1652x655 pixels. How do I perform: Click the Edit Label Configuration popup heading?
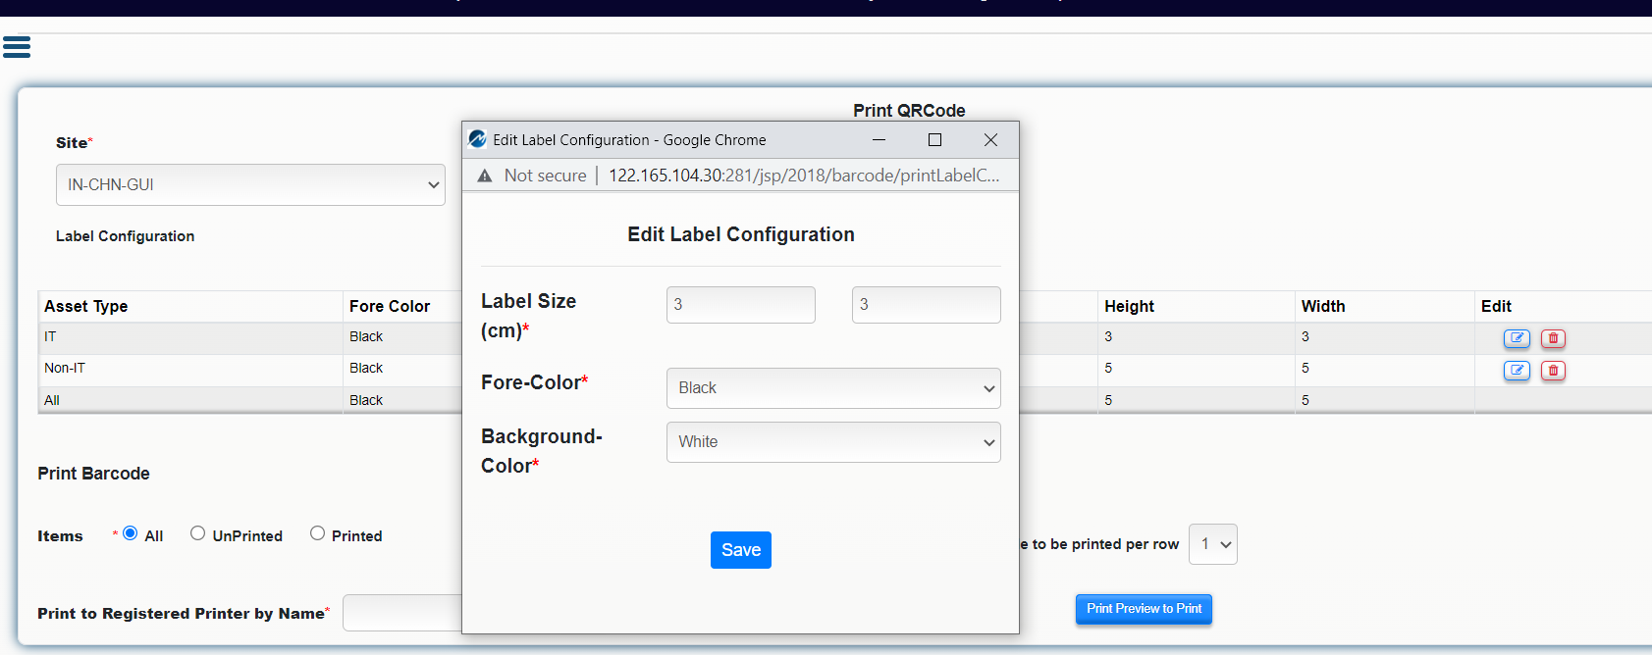(x=741, y=234)
